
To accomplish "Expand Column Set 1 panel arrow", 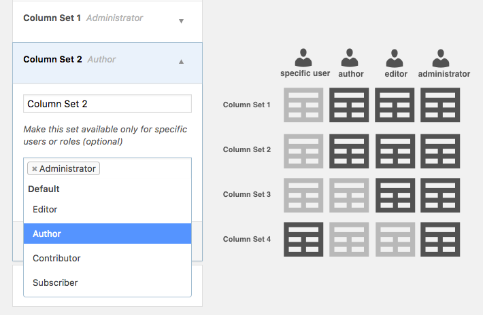I will coord(181,21).
